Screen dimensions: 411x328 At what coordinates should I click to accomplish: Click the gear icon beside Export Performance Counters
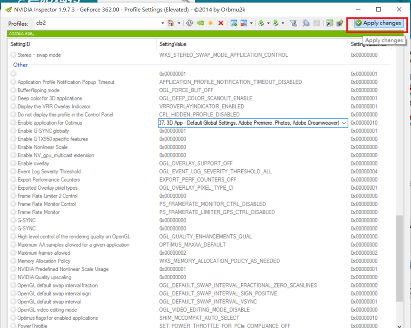point(13,179)
